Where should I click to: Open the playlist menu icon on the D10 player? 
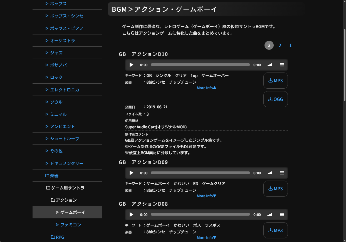282,64
